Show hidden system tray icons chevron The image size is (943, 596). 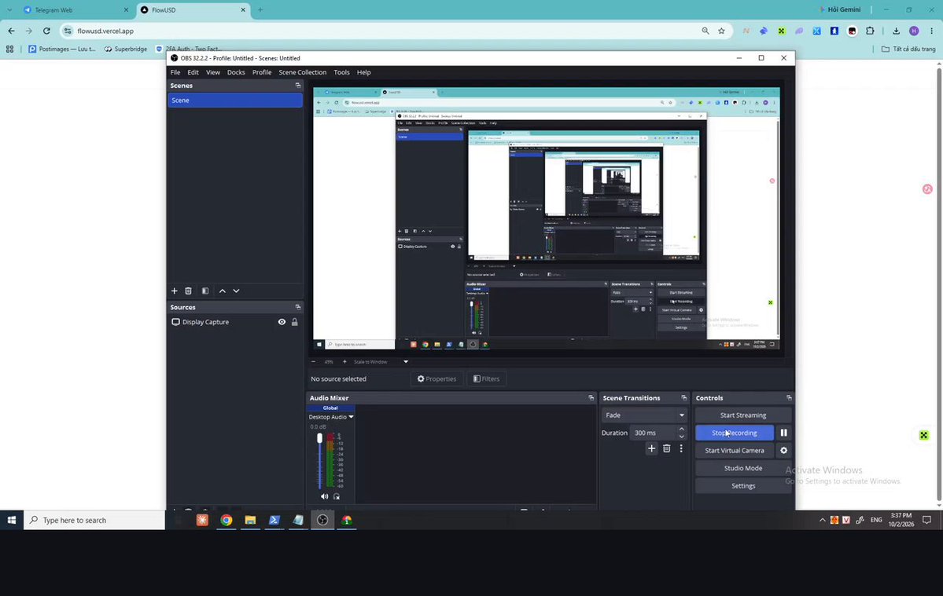[x=822, y=521]
